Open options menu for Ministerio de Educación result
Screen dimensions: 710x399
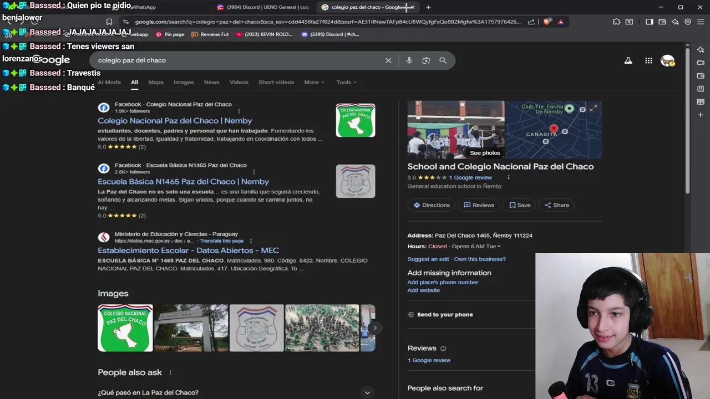click(x=251, y=241)
